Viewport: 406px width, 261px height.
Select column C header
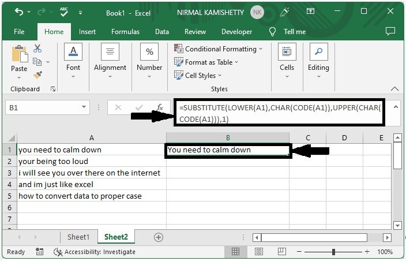tap(308, 137)
